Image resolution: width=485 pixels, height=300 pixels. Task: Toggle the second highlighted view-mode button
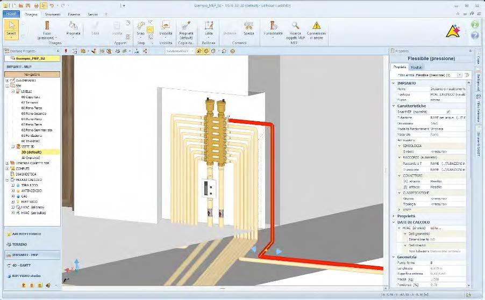click(206, 51)
